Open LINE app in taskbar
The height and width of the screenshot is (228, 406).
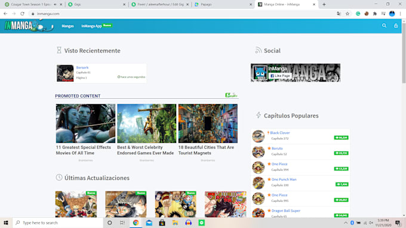202,223
